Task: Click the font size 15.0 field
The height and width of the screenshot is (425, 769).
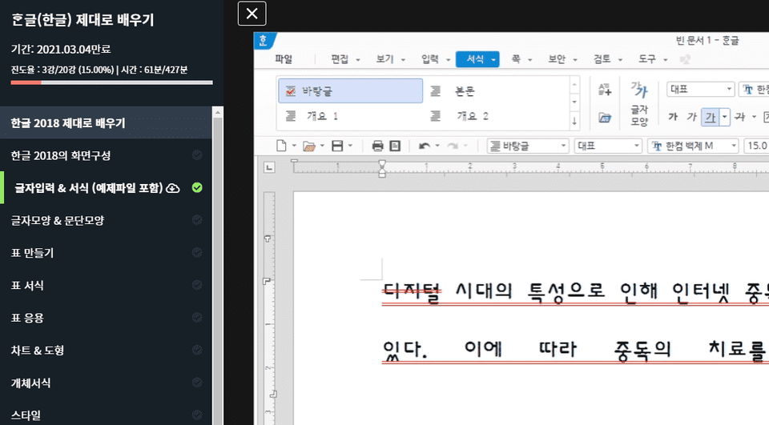Action: pos(756,146)
